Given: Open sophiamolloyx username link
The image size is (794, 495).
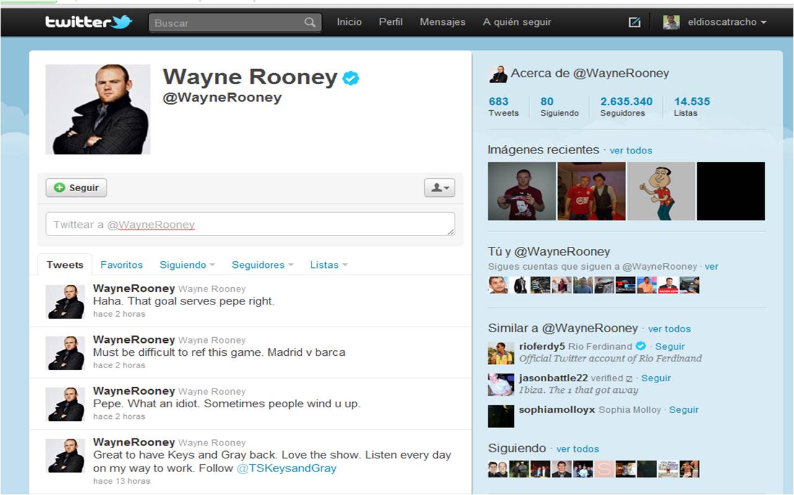Looking at the screenshot, I should [x=557, y=410].
